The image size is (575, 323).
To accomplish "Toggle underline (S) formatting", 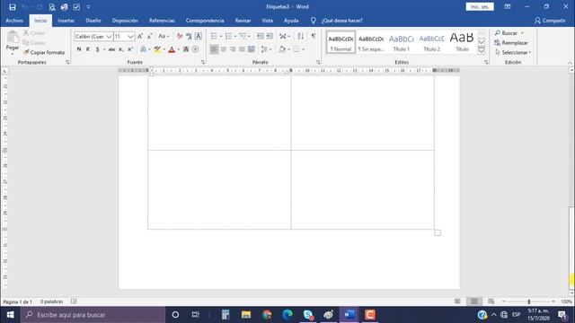I will point(97,49).
